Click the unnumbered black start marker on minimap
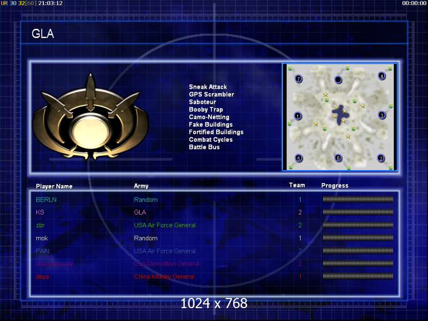428x321 pixels. pyautogui.click(x=338, y=79)
